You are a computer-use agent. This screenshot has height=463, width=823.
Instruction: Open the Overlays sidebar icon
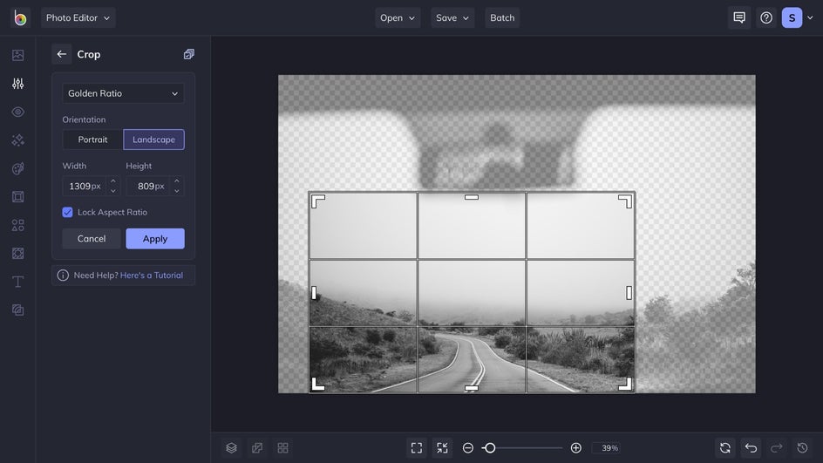pos(17,254)
